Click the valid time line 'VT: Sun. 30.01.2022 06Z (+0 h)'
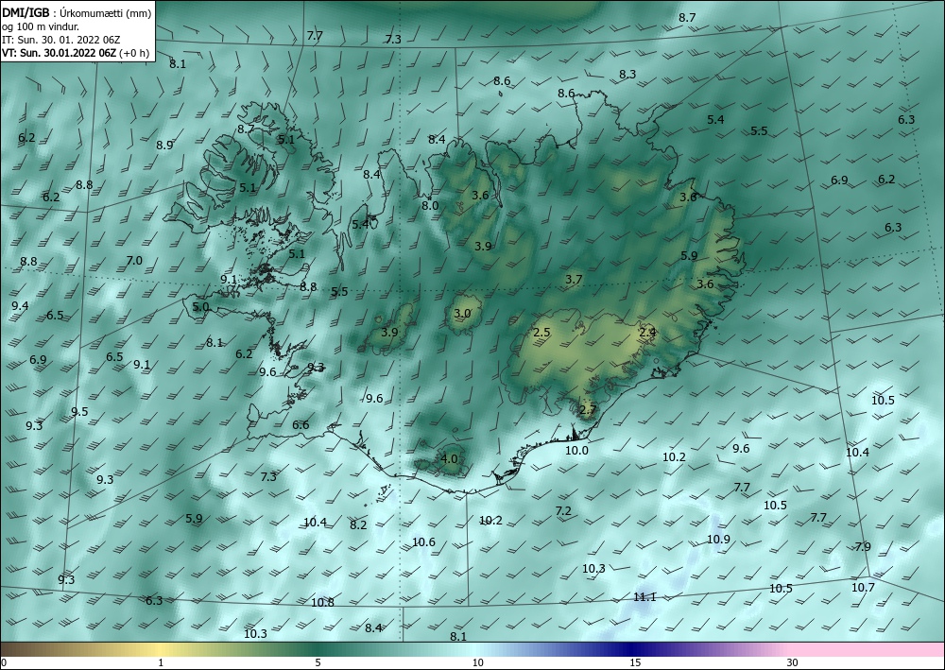 (x=75, y=53)
